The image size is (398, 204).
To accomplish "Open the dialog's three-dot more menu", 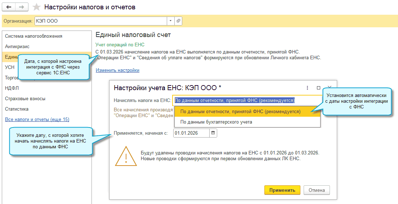I will [307, 88].
